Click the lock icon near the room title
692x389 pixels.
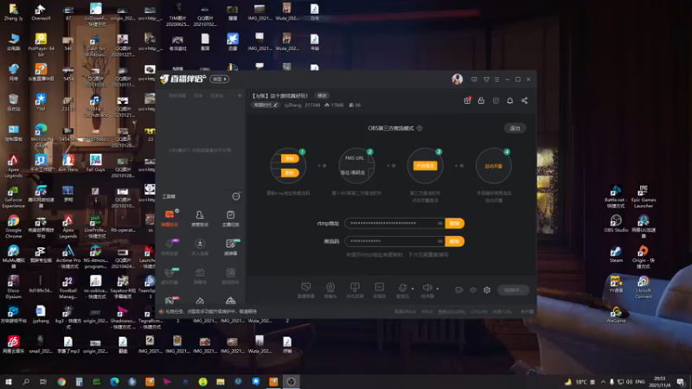pos(481,100)
